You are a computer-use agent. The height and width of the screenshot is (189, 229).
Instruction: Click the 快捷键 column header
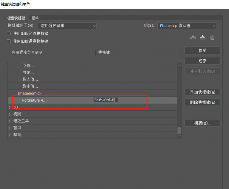(104, 52)
